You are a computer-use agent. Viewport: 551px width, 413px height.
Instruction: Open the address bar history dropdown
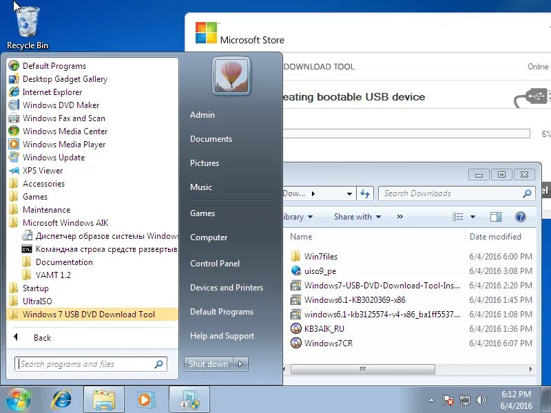[x=349, y=193]
